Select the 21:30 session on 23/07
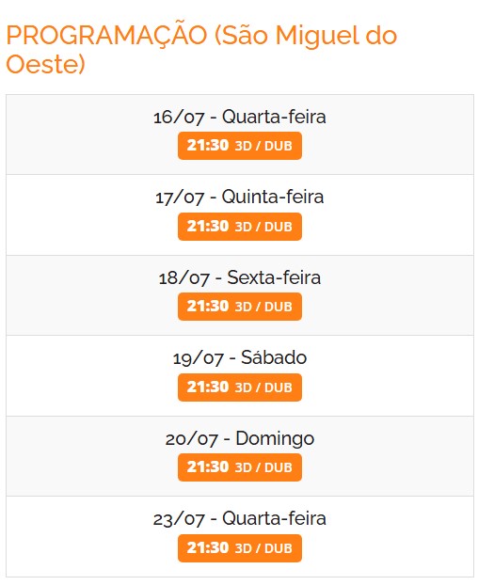The width and height of the screenshot is (478, 585). 240,548
